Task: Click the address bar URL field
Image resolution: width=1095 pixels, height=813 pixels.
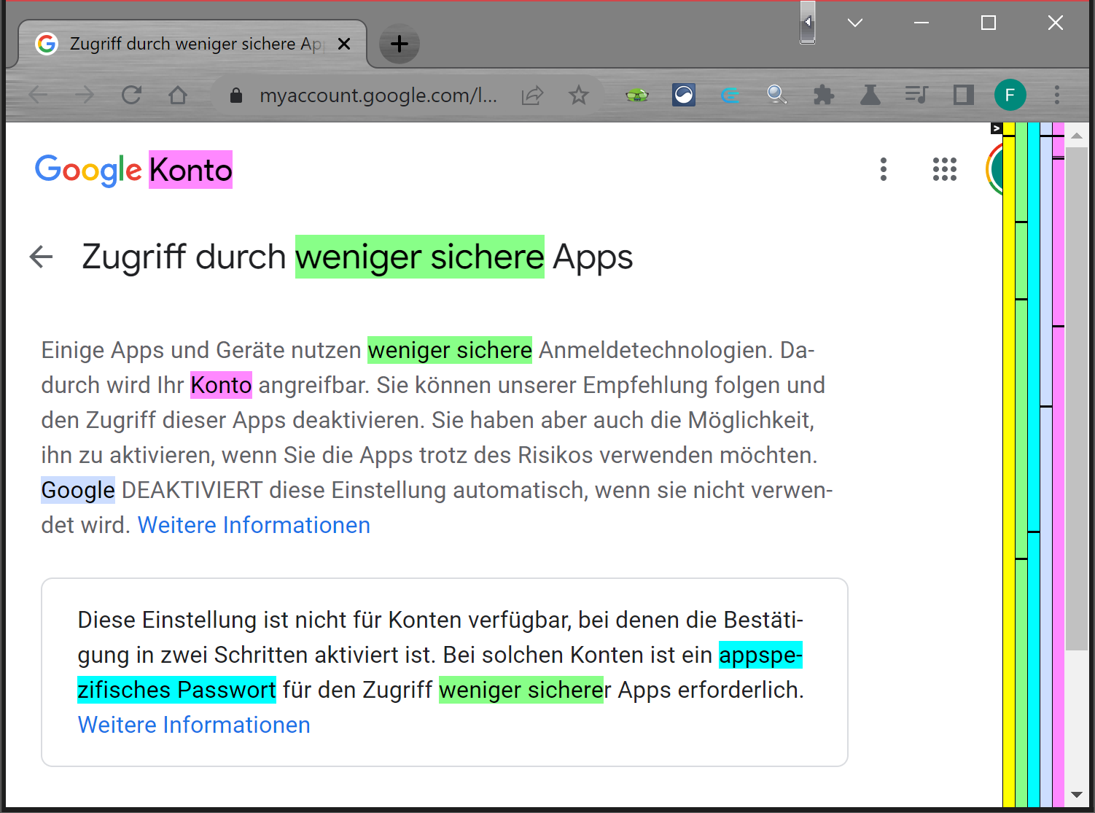Action: 378,95
